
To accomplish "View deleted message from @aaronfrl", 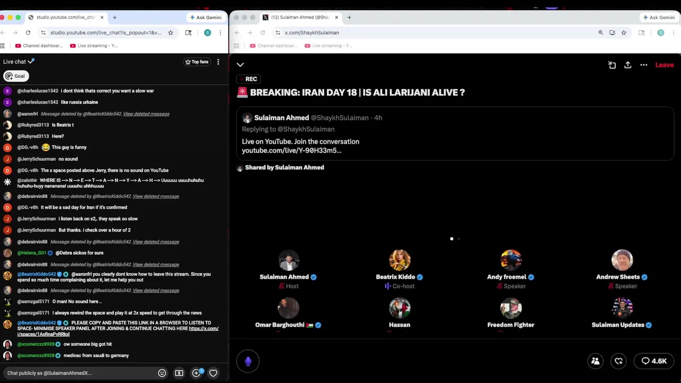I will coord(146,114).
